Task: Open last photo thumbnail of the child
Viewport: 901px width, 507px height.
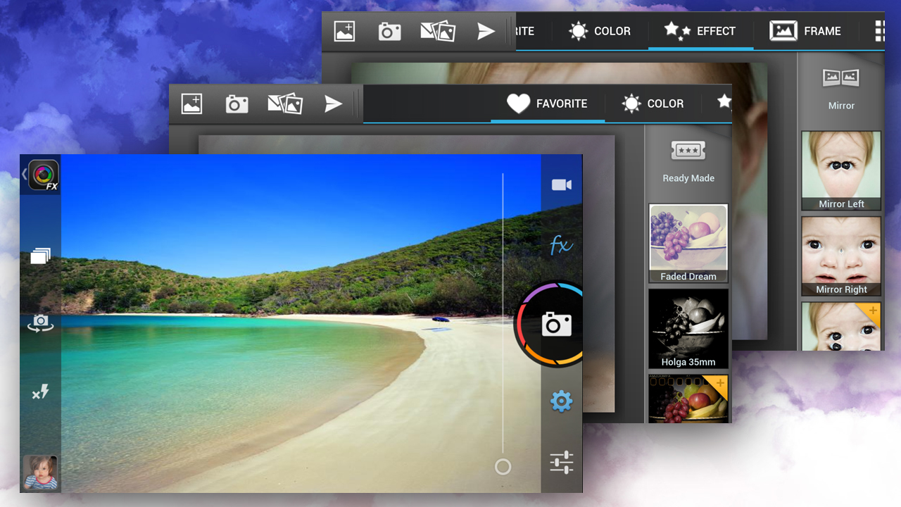Action: click(40, 472)
